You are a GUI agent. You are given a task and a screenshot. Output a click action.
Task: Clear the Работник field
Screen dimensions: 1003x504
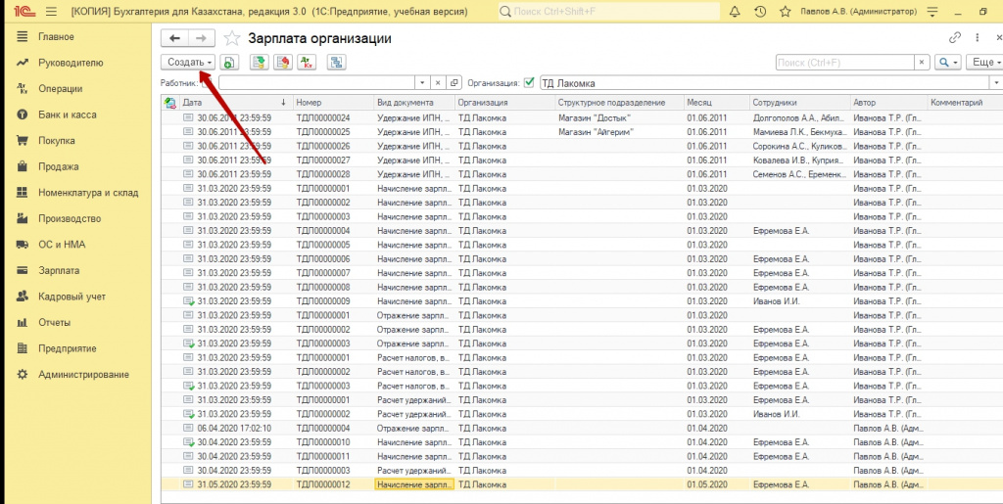pyautogui.click(x=438, y=82)
